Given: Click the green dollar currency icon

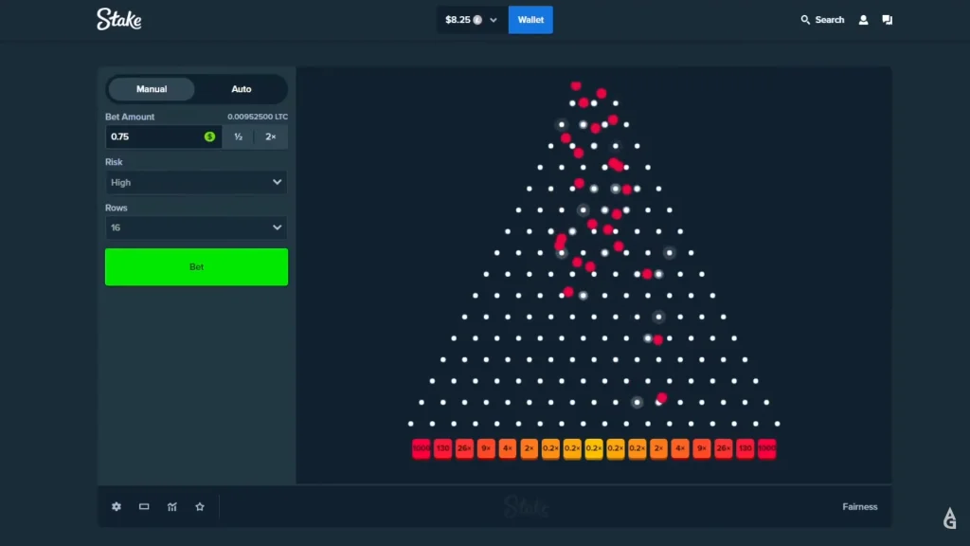Looking at the screenshot, I should point(209,136).
